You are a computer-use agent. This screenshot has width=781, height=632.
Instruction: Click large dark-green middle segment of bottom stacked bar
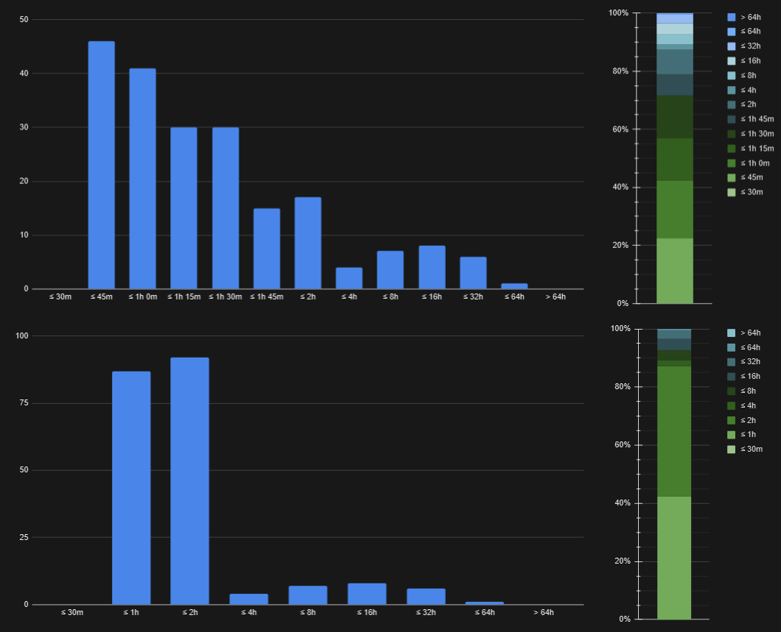click(674, 431)
